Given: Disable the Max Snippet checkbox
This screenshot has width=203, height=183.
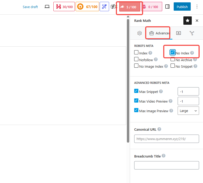Looking at the screenshot, I should coord(136,91).
